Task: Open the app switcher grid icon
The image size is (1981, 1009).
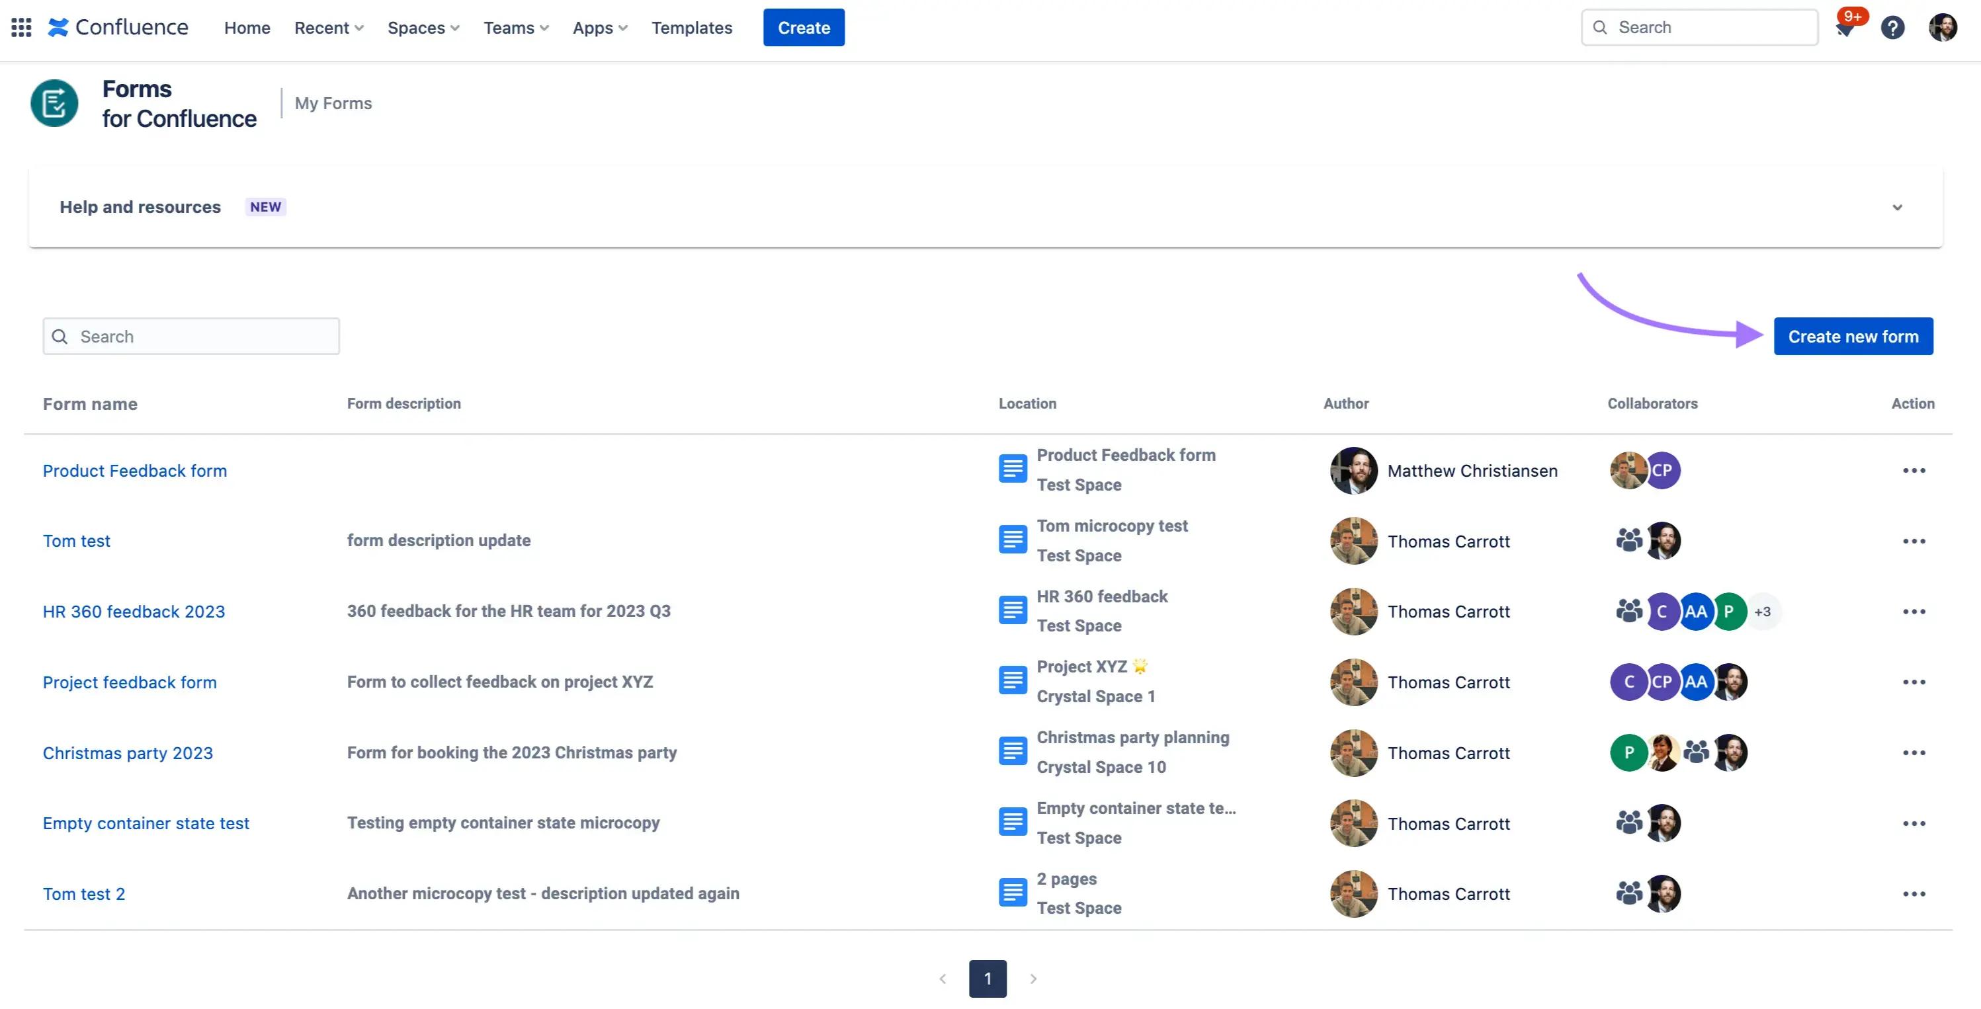Action: [x=21, y=28]
